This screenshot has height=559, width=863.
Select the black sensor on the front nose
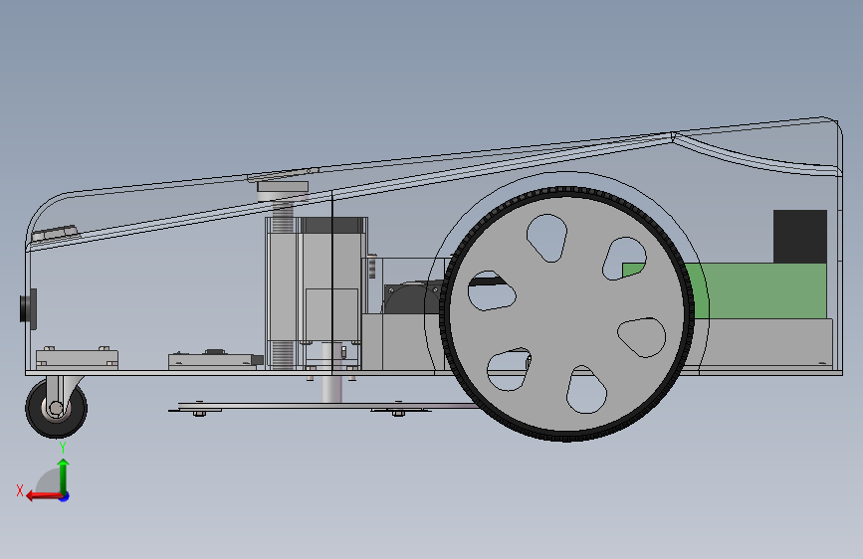pyautogui.click(x=29, y=309)
